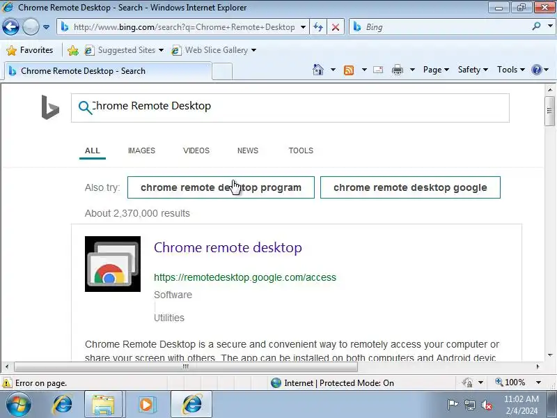Click the Chrome Remote Desktop app thumbnail
Viewport: 557px width, 418px height.
(113, 264)
